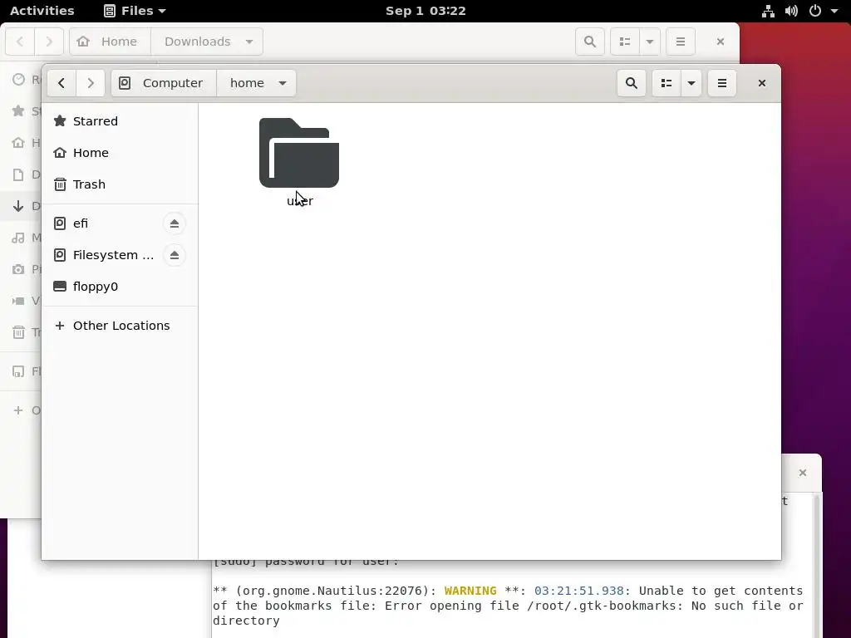Close the front Files window
Viewport: 851px width, 638px height.
pyautogui.click(x=761, y=83)
